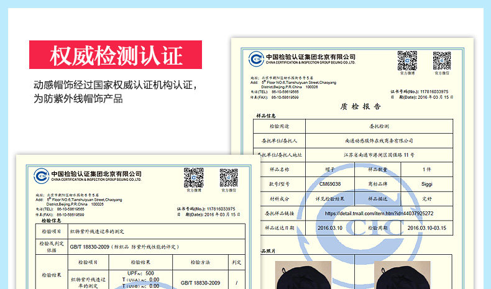Open the tmall.com item link in the report
The height and width of the screenshot is (289, 491).
(x=379, y=214)
